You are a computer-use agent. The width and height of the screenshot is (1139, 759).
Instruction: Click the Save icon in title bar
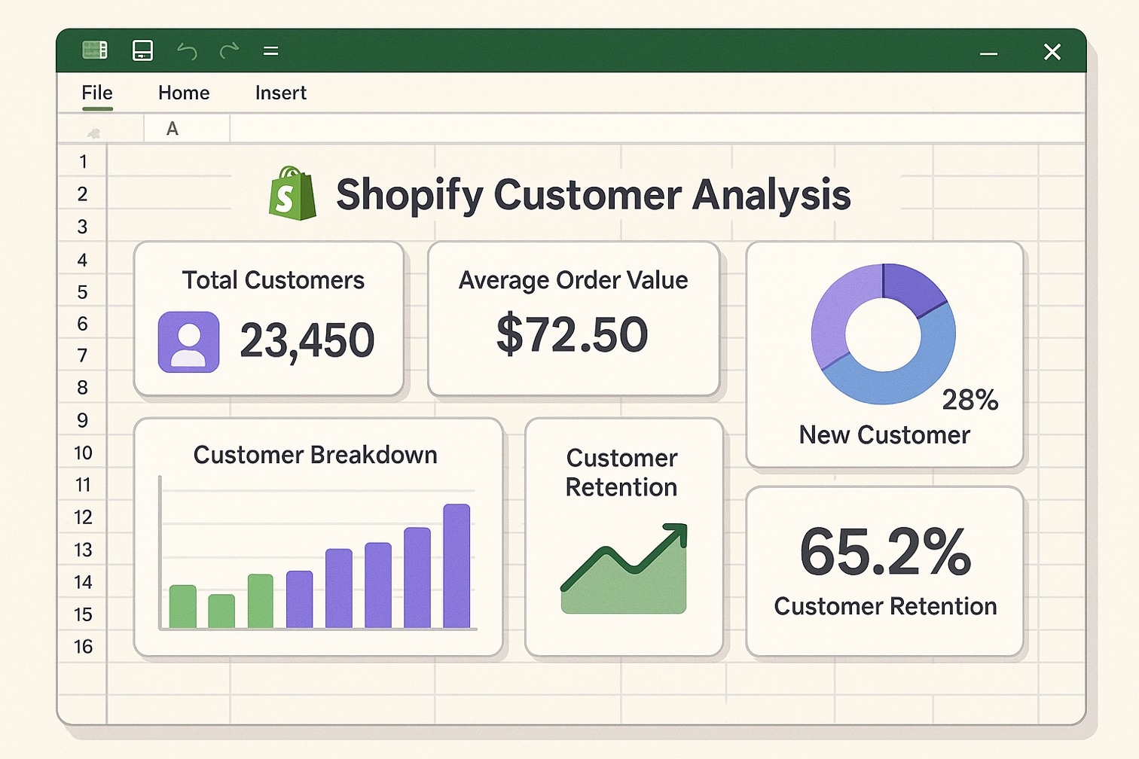142,50
